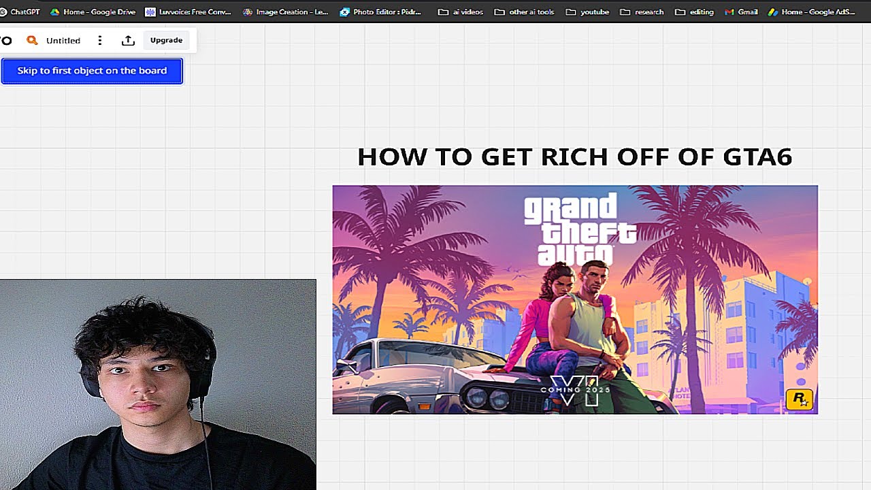This screenshot has width=871, height=490.
Task: Open the research bookmark folder
Action: (x=642, y=12)
